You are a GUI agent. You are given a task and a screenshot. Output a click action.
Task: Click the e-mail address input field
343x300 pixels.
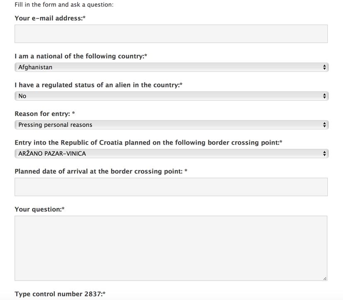pos(171,34)
